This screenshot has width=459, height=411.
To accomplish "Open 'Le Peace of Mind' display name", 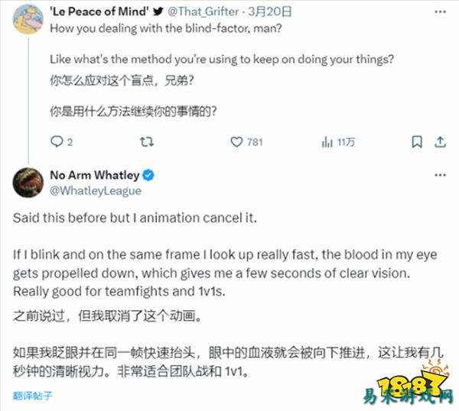I will coord(99,11).
